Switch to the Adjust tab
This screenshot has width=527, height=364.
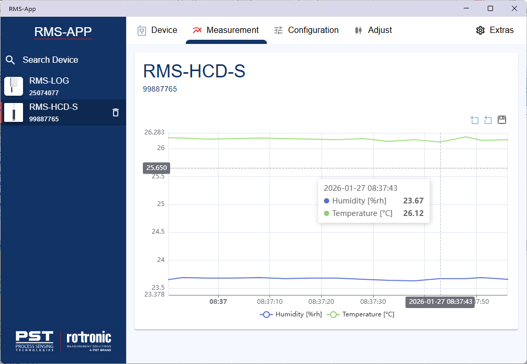coord(380,30)
